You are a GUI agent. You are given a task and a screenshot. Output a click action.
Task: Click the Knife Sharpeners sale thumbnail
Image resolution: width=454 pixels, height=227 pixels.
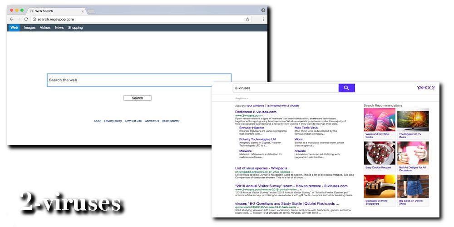point(380,187)
